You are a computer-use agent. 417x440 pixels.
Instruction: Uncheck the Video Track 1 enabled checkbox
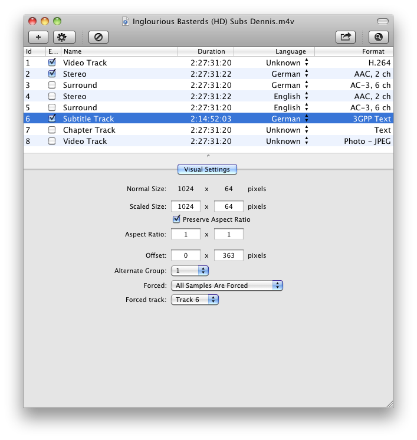tap(52, 62)
